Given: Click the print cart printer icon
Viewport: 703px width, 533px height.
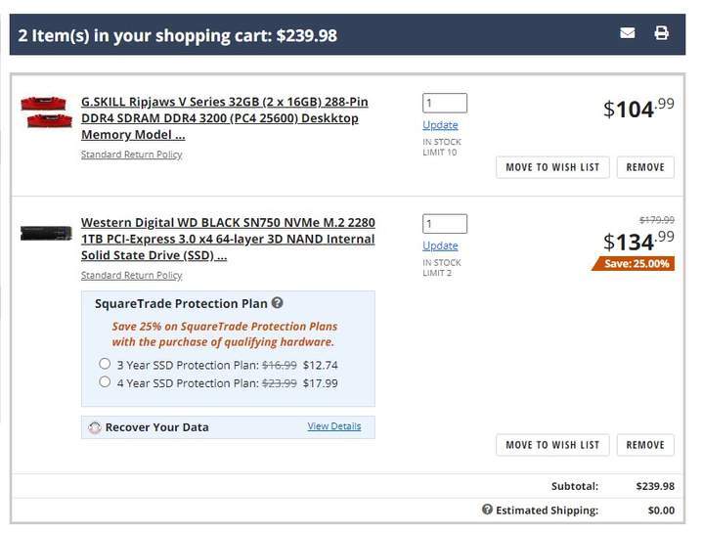Looking at the screenshot, I should (661, 33).
